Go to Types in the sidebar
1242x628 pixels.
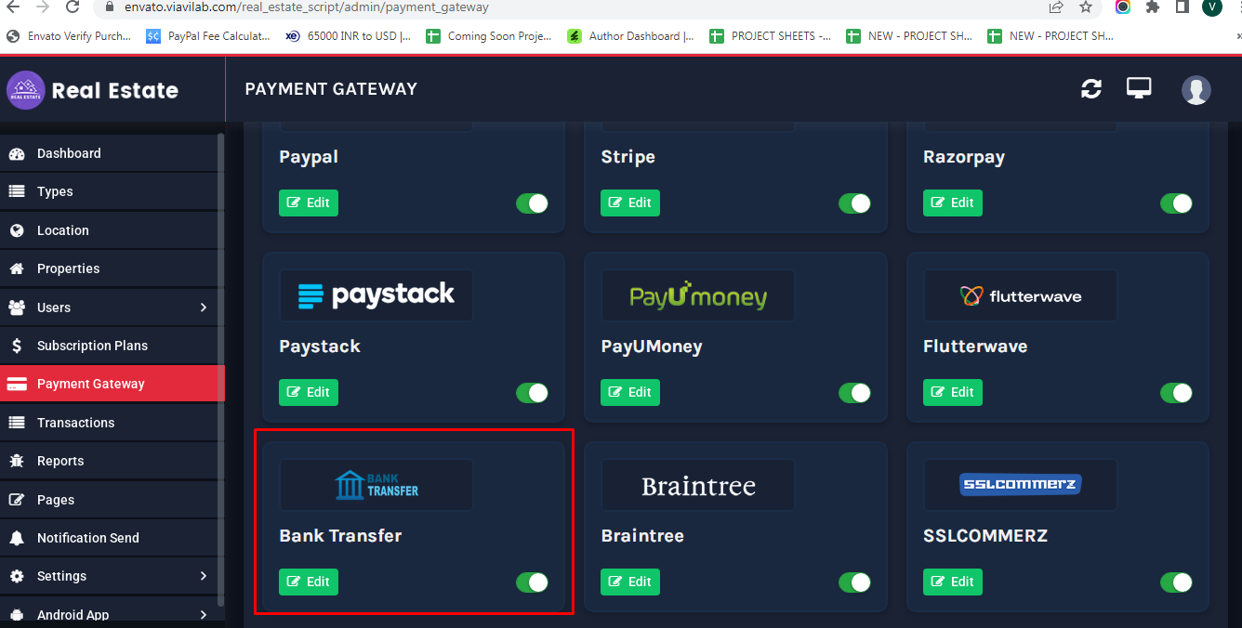109,191
